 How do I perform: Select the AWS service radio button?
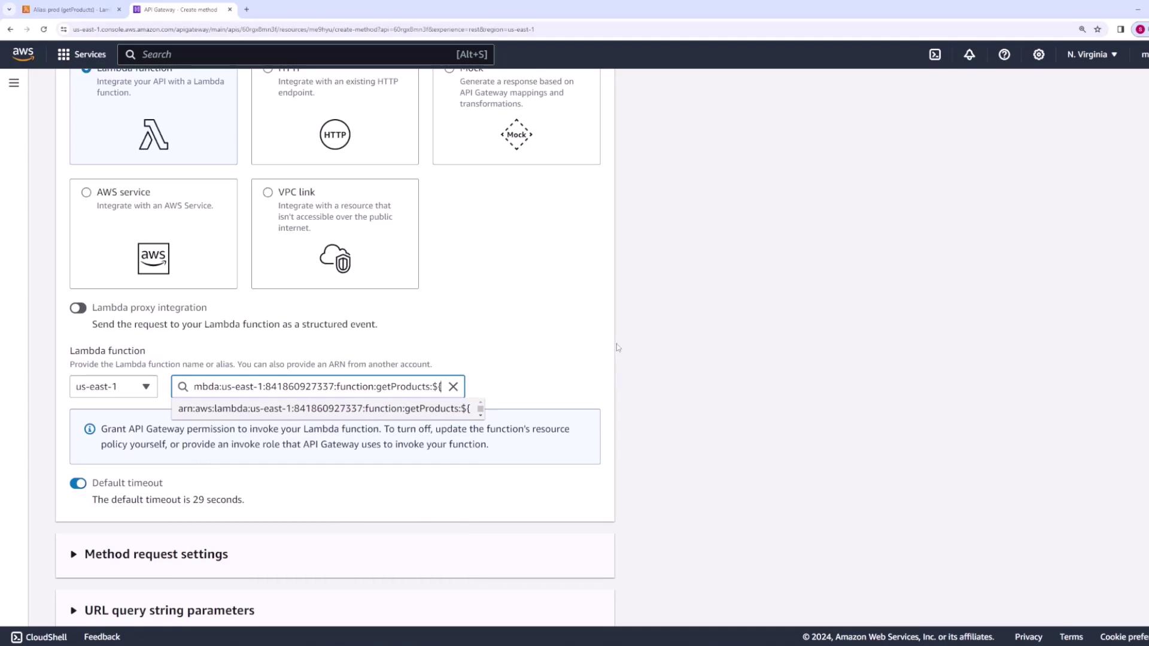[86, 193]
